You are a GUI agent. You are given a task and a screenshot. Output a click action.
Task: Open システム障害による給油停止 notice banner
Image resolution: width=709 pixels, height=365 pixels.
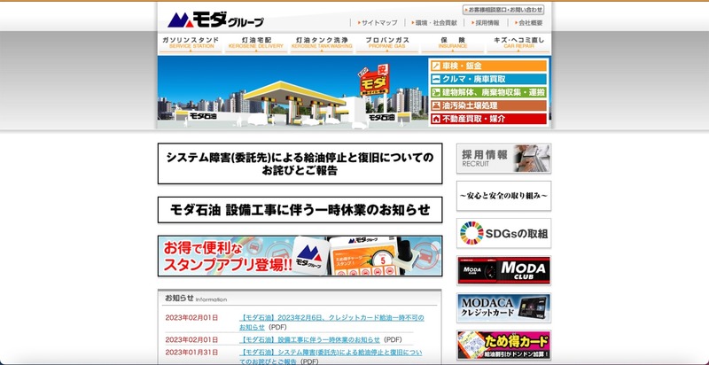pyautogui.click(x=300, y=164)
